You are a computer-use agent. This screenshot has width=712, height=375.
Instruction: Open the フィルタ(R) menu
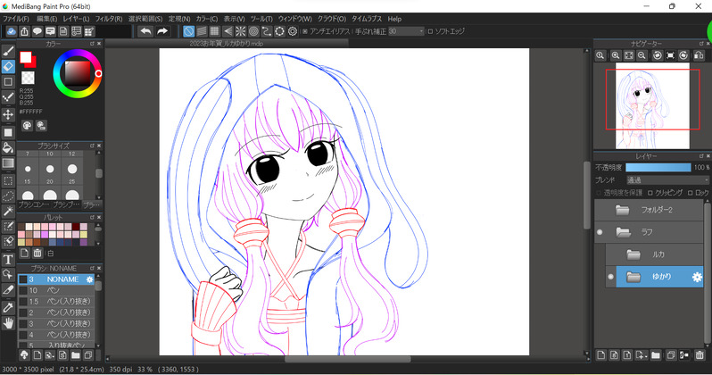[x=109, y=19]
